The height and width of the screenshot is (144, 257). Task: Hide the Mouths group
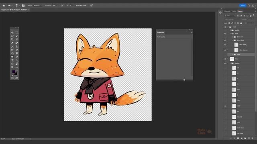(225, 63)
